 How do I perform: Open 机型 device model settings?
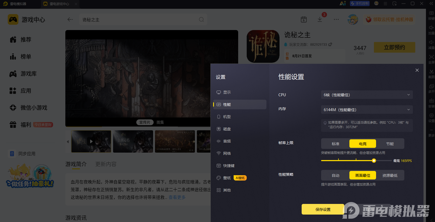click(x=240, y=117)
